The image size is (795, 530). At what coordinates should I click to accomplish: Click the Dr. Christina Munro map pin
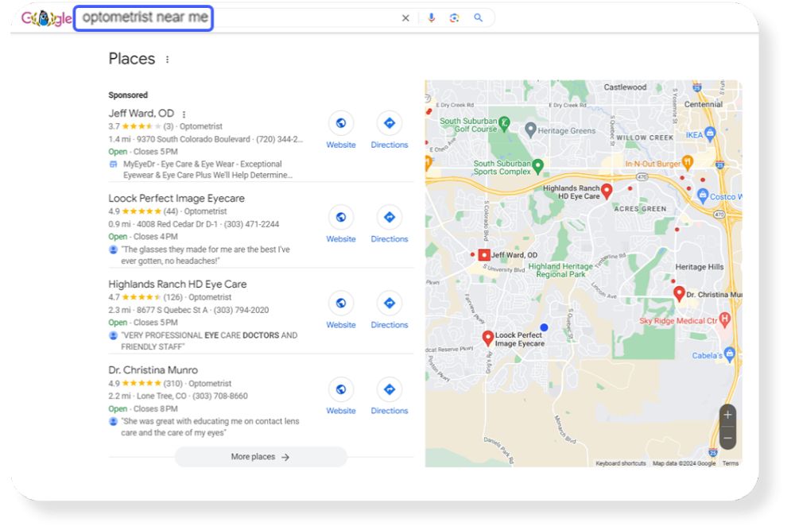679,293
